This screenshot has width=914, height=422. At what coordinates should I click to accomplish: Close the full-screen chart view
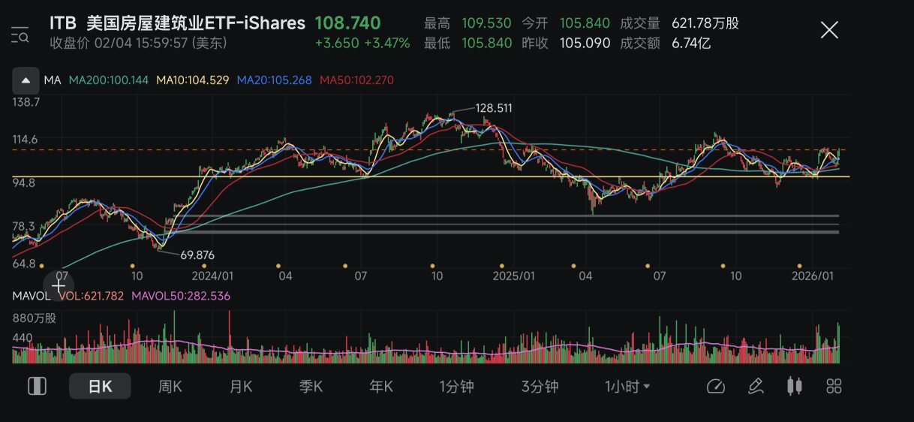[x=829, y=30]
